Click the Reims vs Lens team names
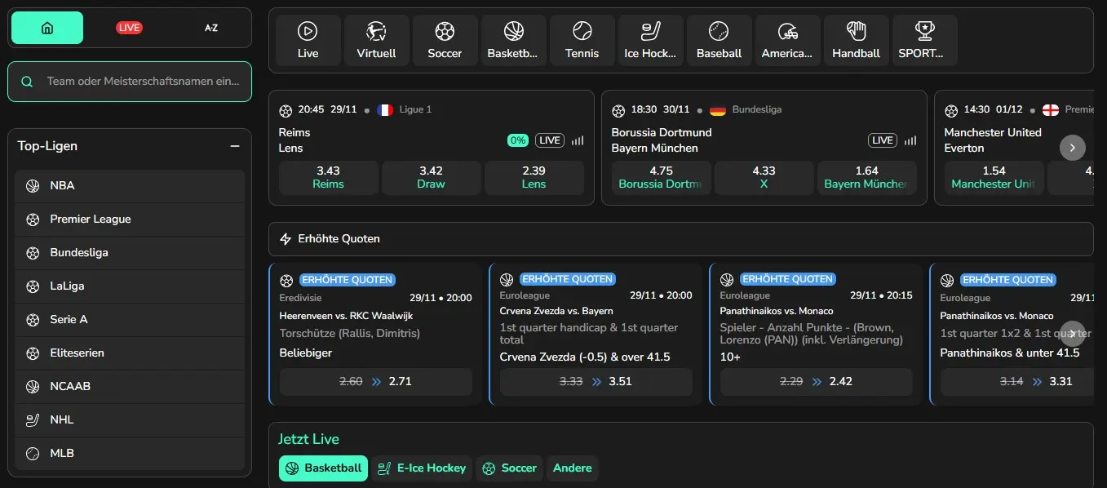1107x488 pixels. click(294, 140)
